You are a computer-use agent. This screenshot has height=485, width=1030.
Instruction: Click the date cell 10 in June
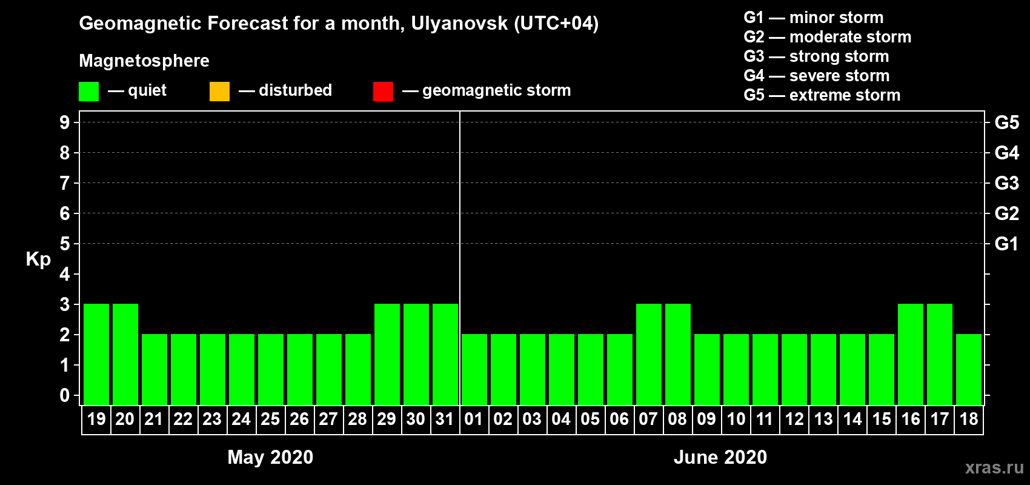(736, 420)
